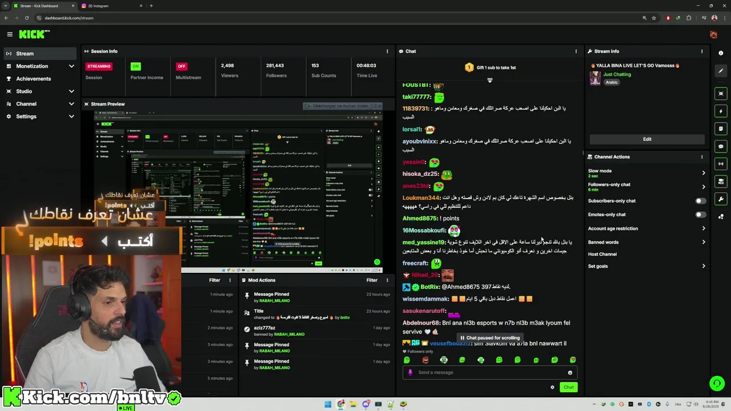Click the Chrome icon in the taskbar
The width and height of the screenshot is (731, 411).
click(x=340, y=405)
